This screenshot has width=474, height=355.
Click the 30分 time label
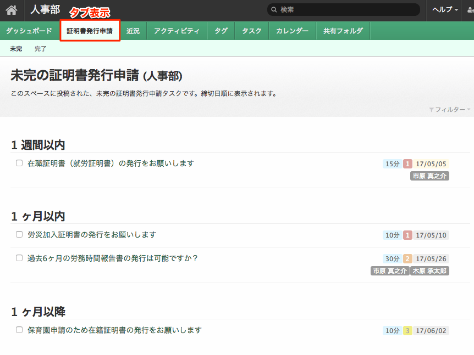pos(393,259)
